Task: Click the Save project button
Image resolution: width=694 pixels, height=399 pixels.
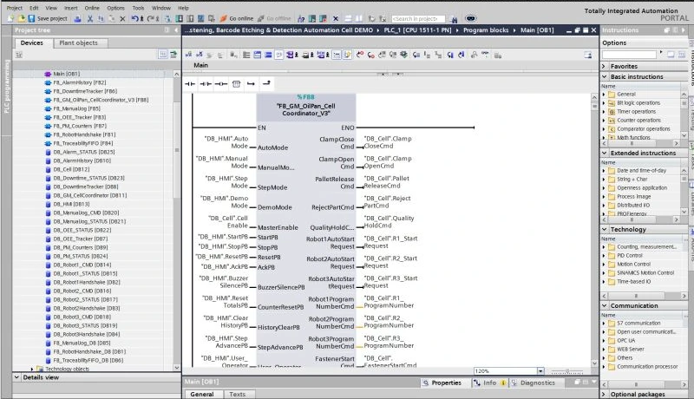Action: [48, 18]
